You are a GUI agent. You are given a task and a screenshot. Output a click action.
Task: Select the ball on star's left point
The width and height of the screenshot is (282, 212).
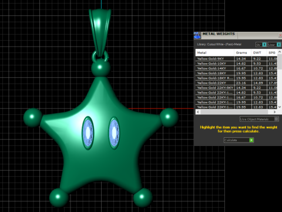click(x=32, y=117)
